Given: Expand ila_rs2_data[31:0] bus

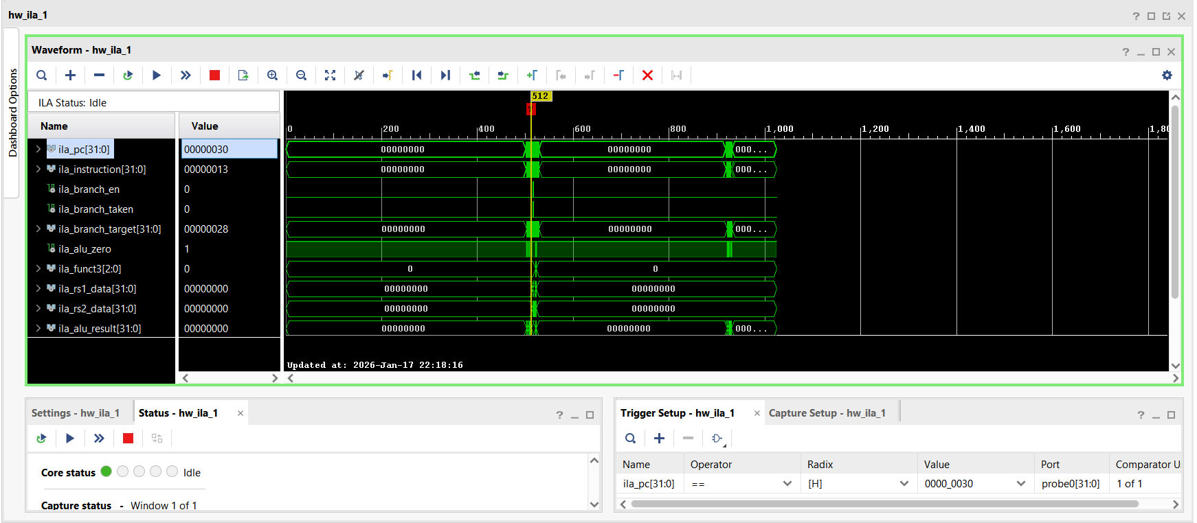Looking at the screenshot, I should coord(38,308).
